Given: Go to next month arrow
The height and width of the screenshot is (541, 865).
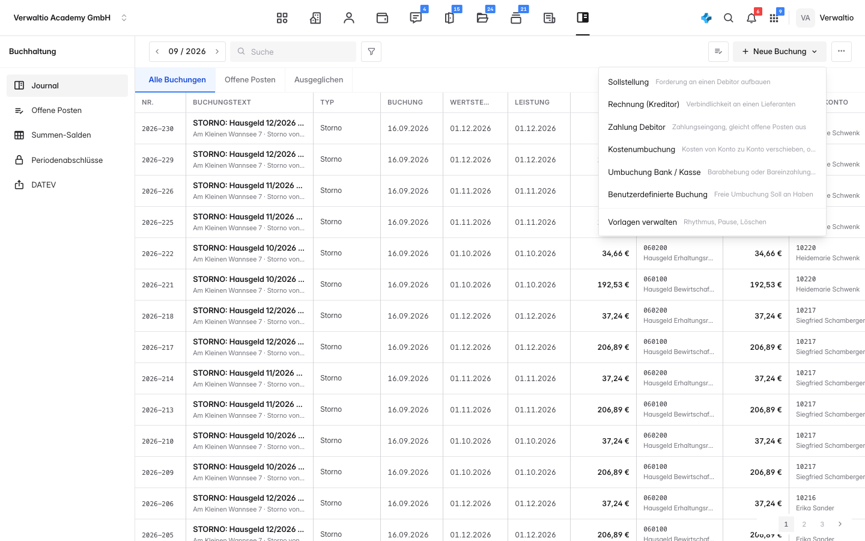Looking at the screenshot, I should click(x=217, y=52).
